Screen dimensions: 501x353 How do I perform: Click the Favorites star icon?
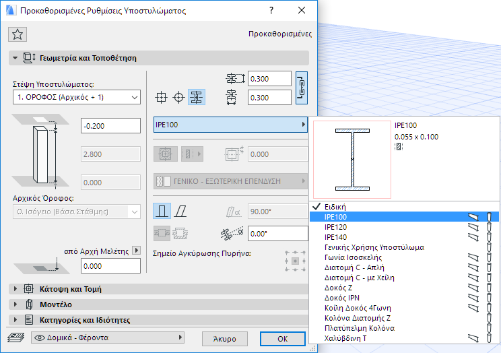[x=18, y=34]
